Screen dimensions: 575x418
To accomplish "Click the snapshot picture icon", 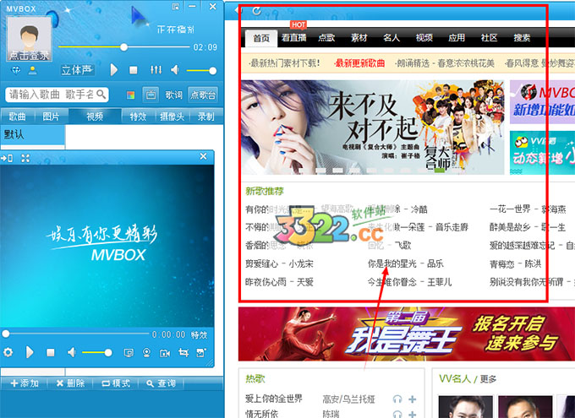I will click(x=201, y=353).
